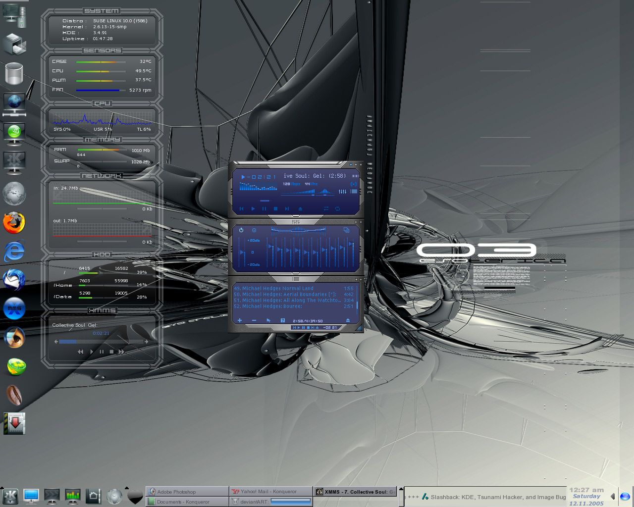The height and width of the screenshot is (507, 634).
Task: Open the Firefox desktop icon
Action: pyautogui.click(x=14, y=222)
